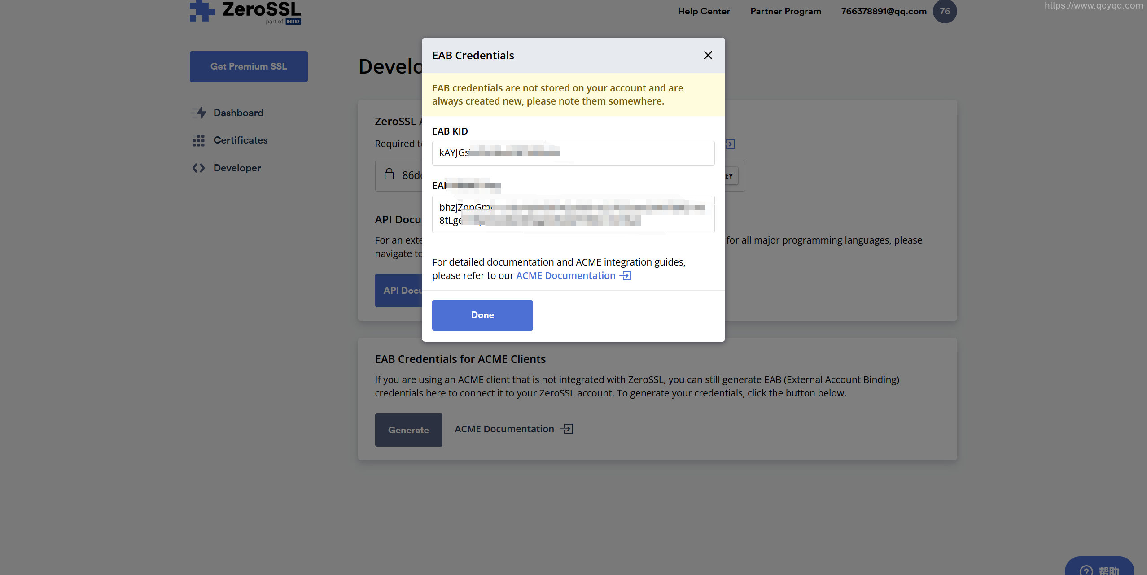Open ACME Documentation link near Generate
The image size is (1147, 575).
(x=504, y=429)
